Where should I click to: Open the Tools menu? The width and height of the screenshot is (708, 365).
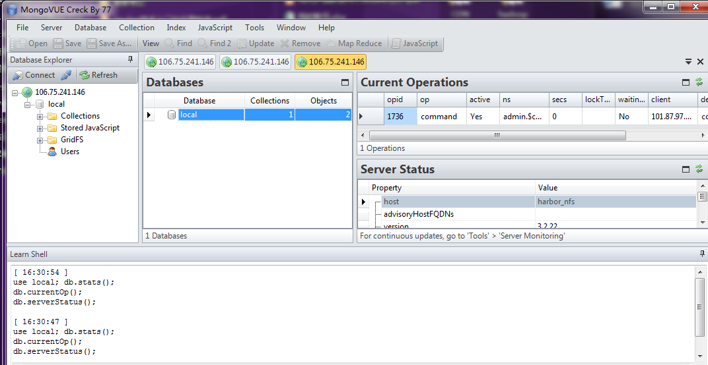coord(255,28)
